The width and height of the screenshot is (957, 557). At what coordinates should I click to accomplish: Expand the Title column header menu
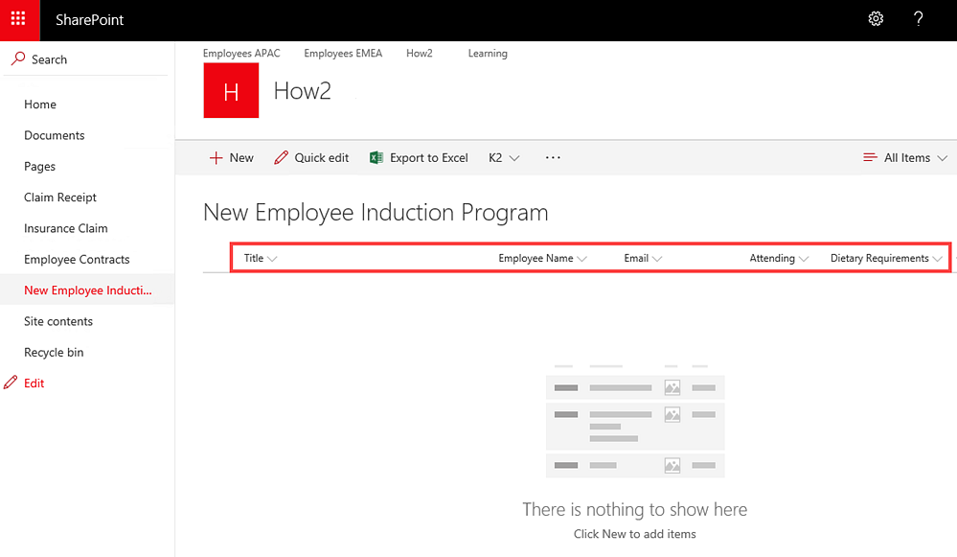pos(261,259)
